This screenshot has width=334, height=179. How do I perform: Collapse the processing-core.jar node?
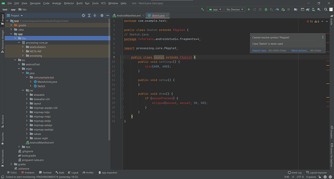coord(19,43)
